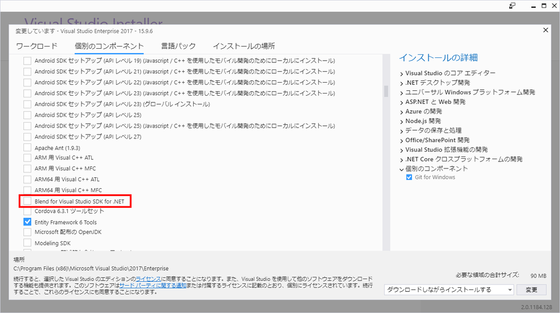Image resolution: width=560 pixels, height=313 pixels.
Task: Expand Visual Studio 拡張機能の開発 details
Action: (x=401, y=150)
